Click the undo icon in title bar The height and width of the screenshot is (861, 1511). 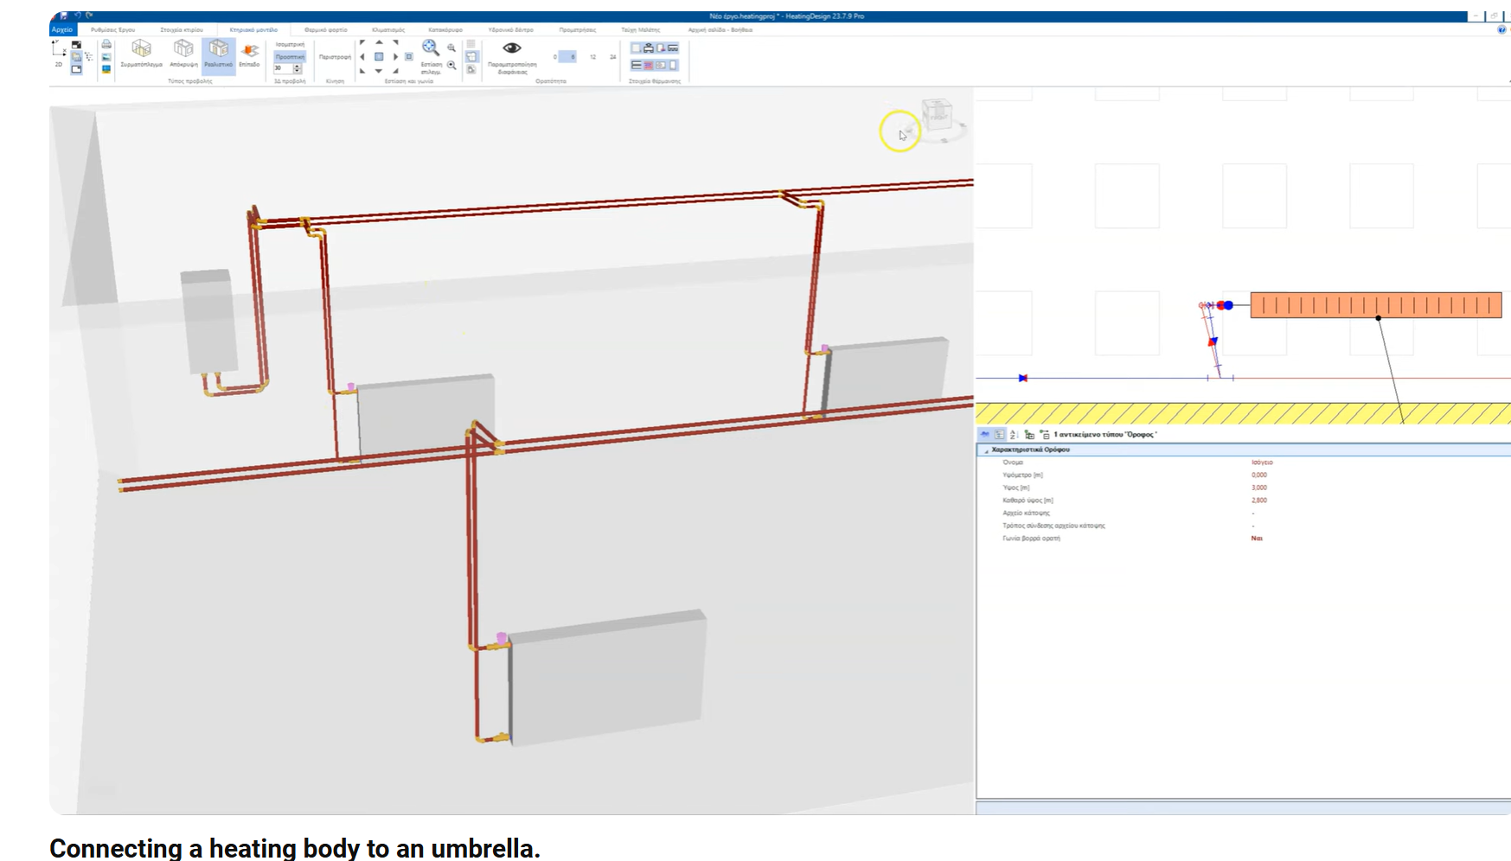[x=77, y=16]
